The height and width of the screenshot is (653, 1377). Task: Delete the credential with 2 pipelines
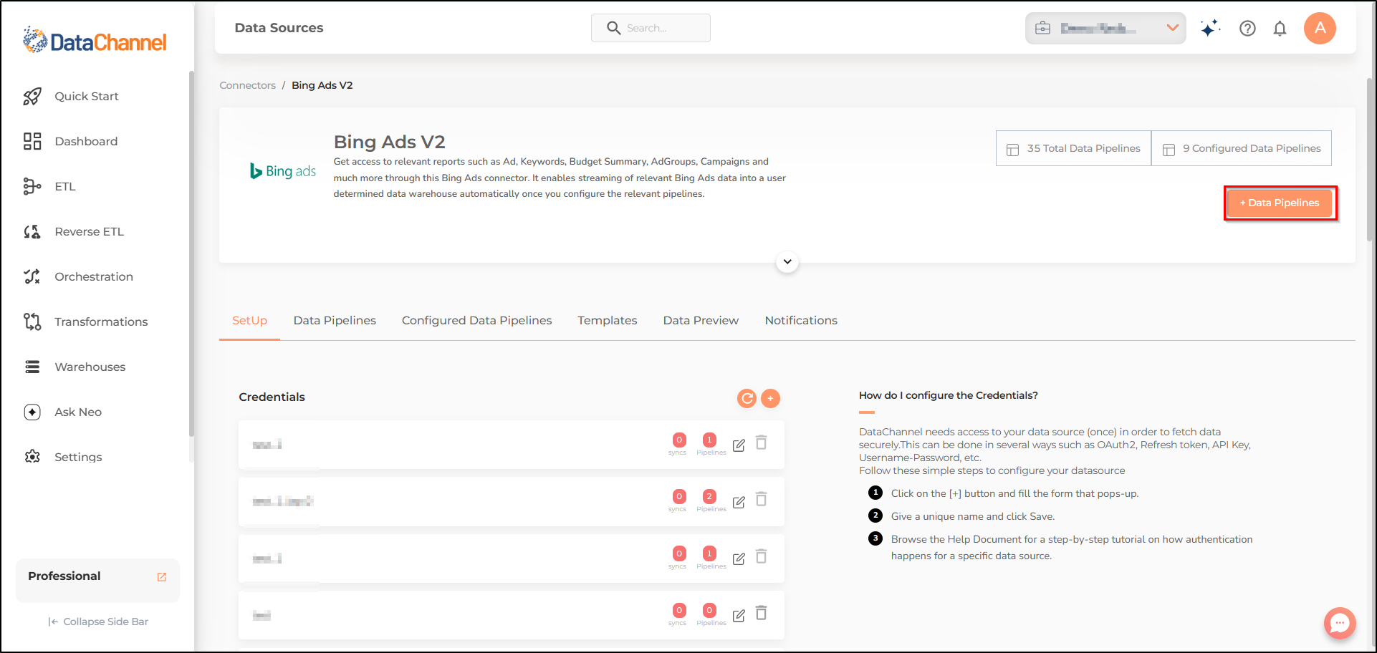(x=762, y=499)
